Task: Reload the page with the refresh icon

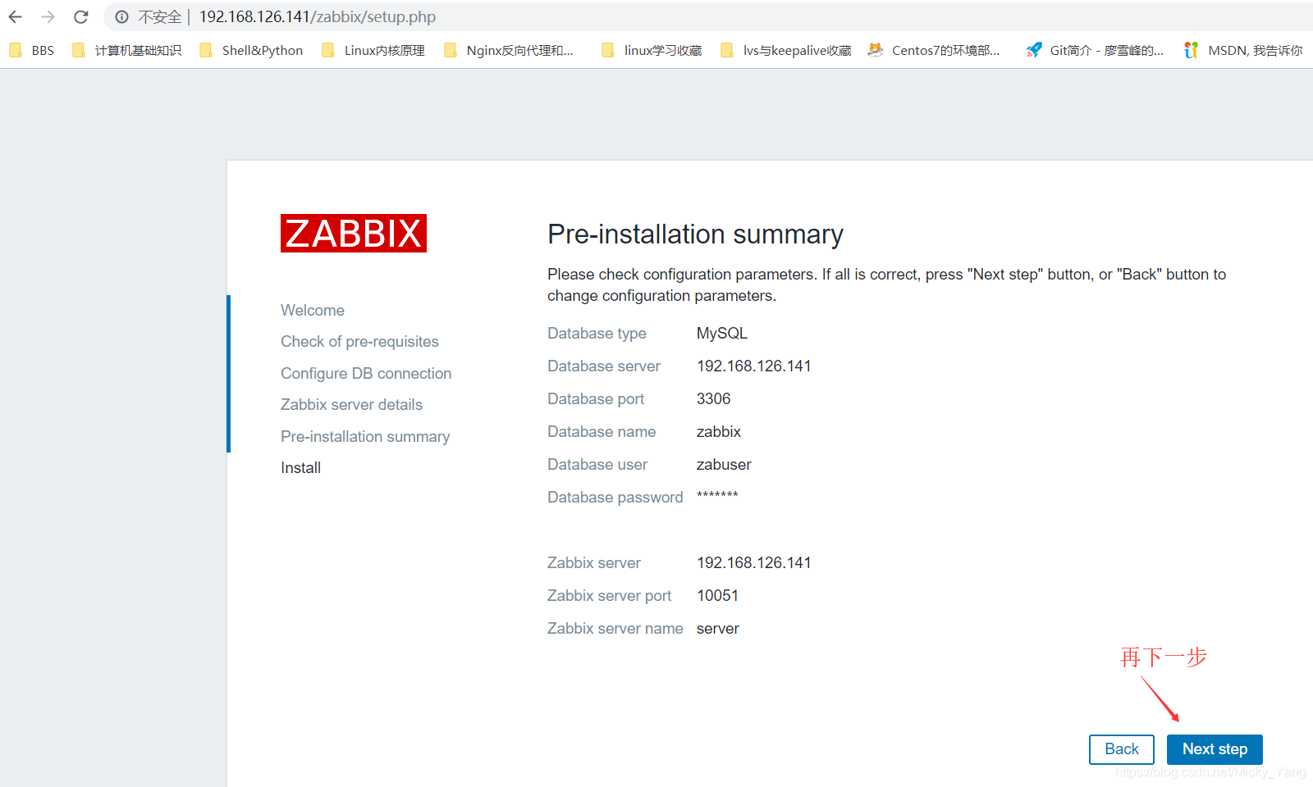Action: pos(80,16)
